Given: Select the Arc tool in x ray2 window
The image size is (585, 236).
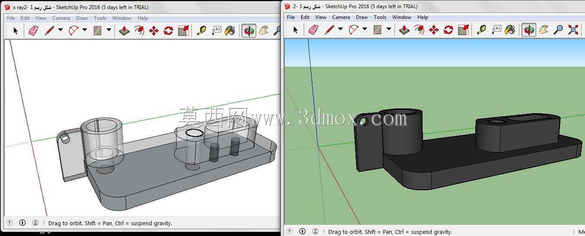Looking at the screenshot, I should click(73, 31).
